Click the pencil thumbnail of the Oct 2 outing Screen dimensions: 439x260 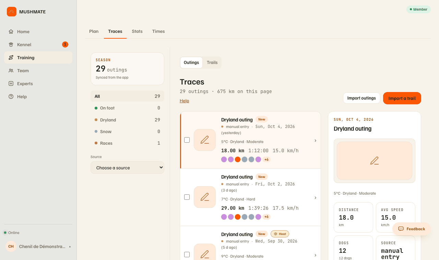point(205,197)
